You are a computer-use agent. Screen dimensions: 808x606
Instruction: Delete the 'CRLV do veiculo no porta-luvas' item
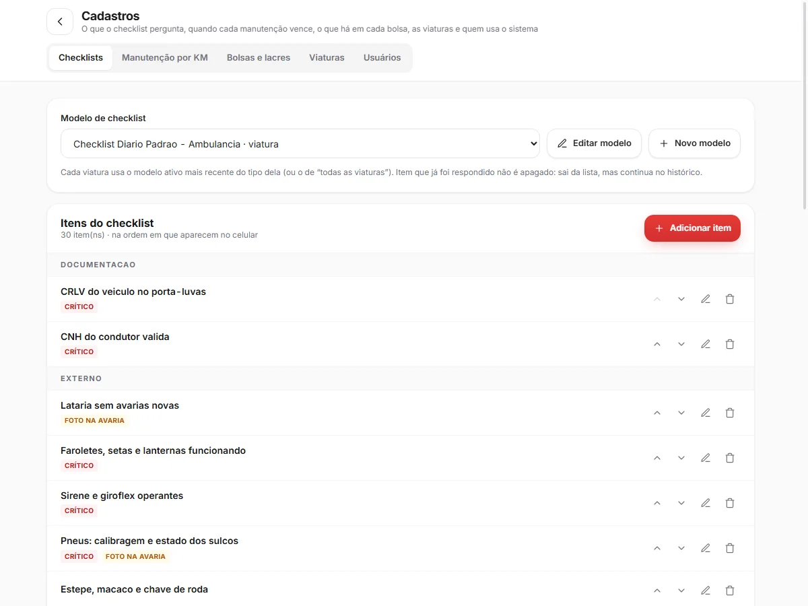pyautogui.click(x=730, y=299)
